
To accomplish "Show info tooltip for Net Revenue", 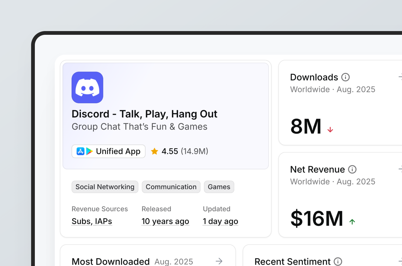I will [x=352, y=169].
